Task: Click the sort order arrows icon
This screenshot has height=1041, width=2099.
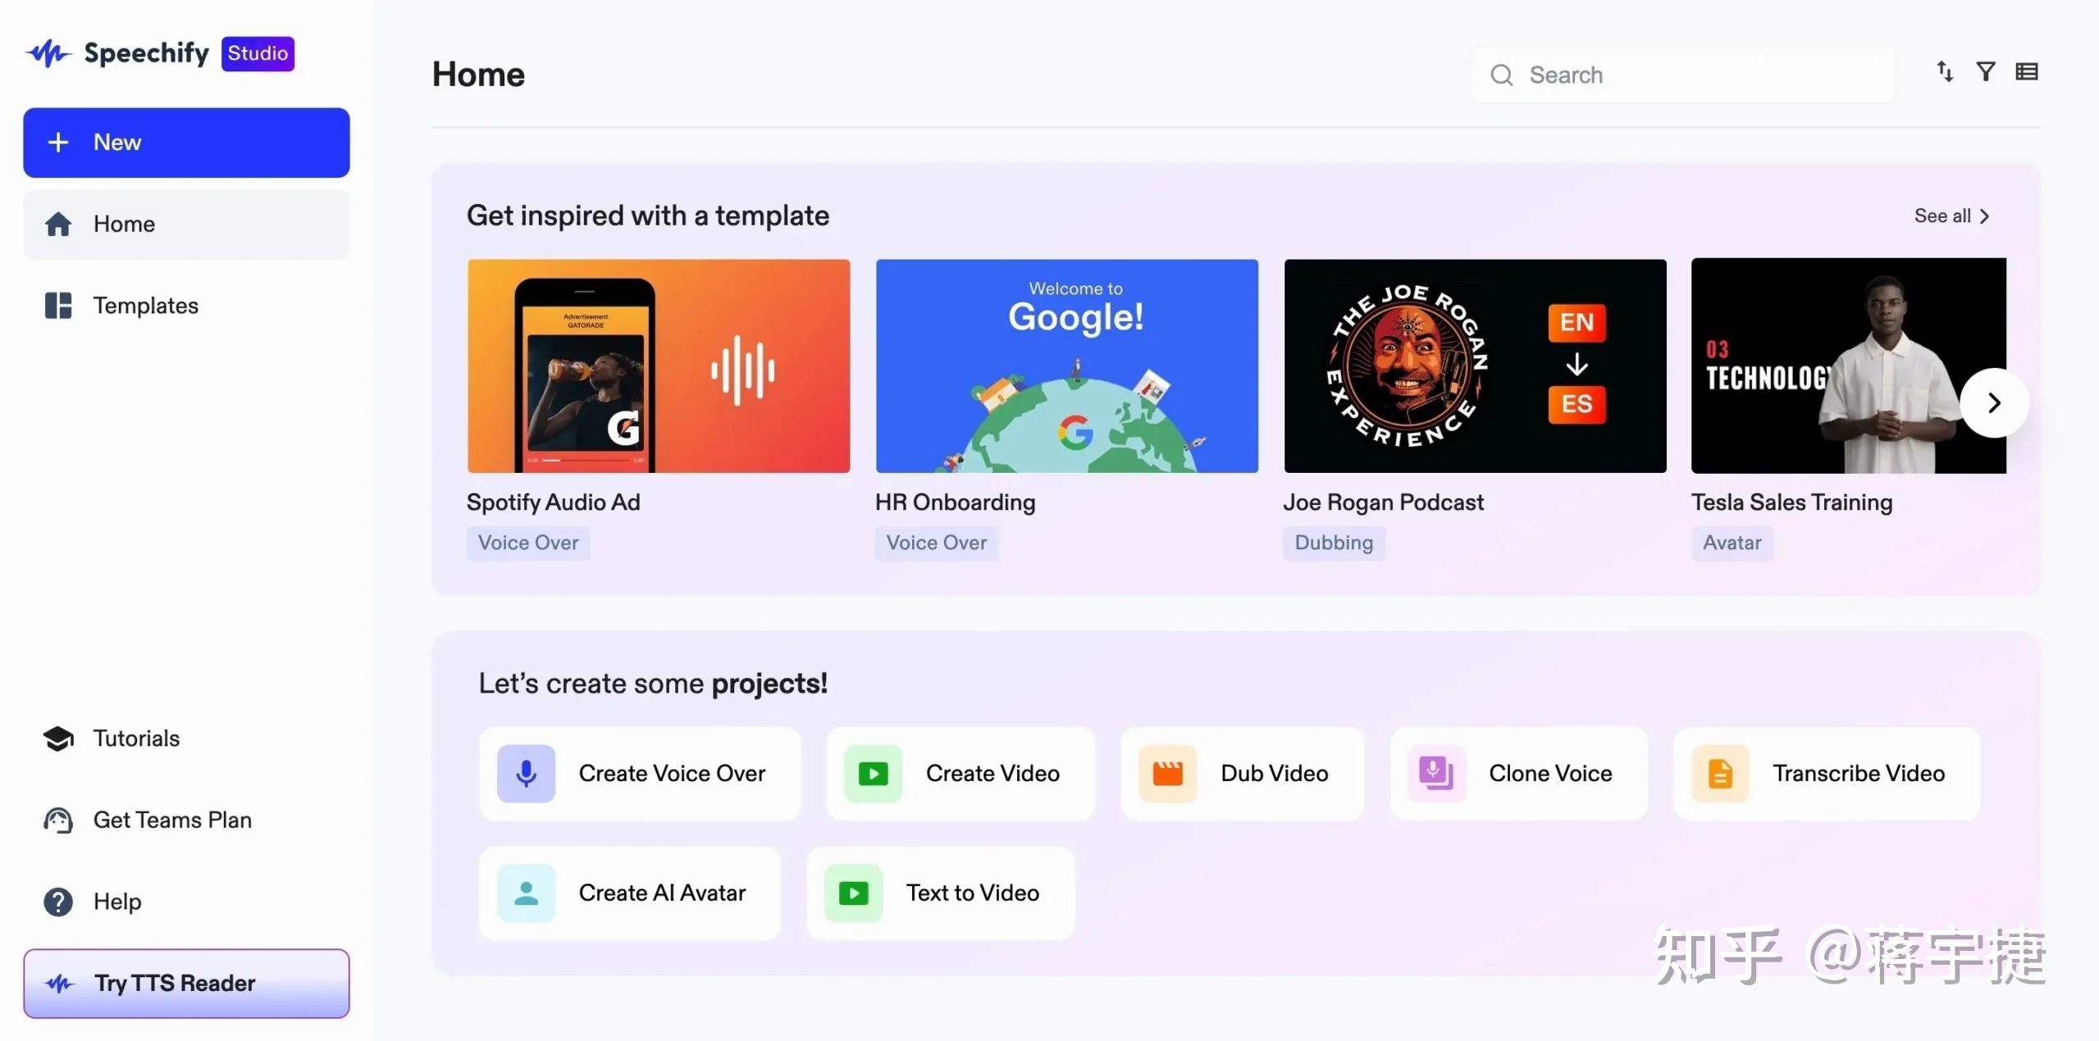Action: point(1945,72)
